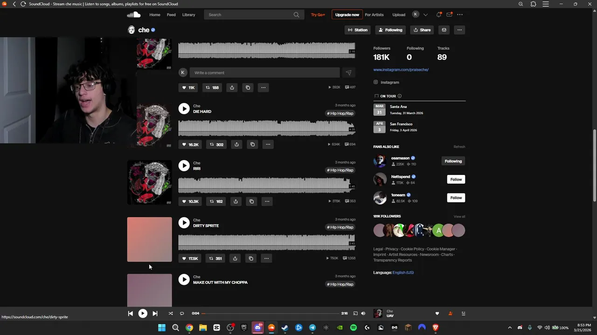This screenshot has height=335, width=597.
Task: Copy link for RIRI track
Action: pyautogui.click(x=251, y=201)
